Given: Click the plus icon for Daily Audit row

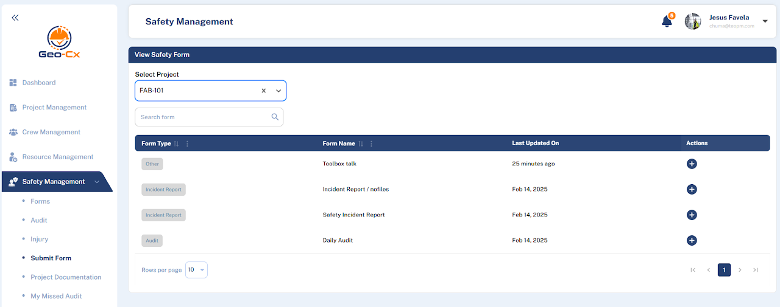Looking at the screenshot, I should click(692, 241).
